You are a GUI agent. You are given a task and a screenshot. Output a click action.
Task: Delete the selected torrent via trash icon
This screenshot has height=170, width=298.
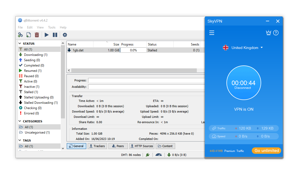coord(37,35)
